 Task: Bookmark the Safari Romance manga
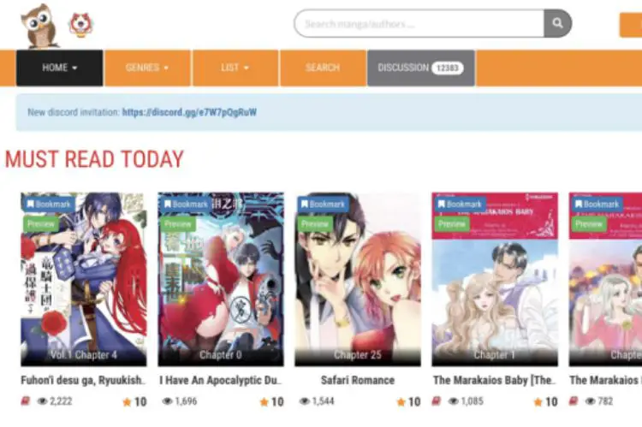click(x=323, y=204)
